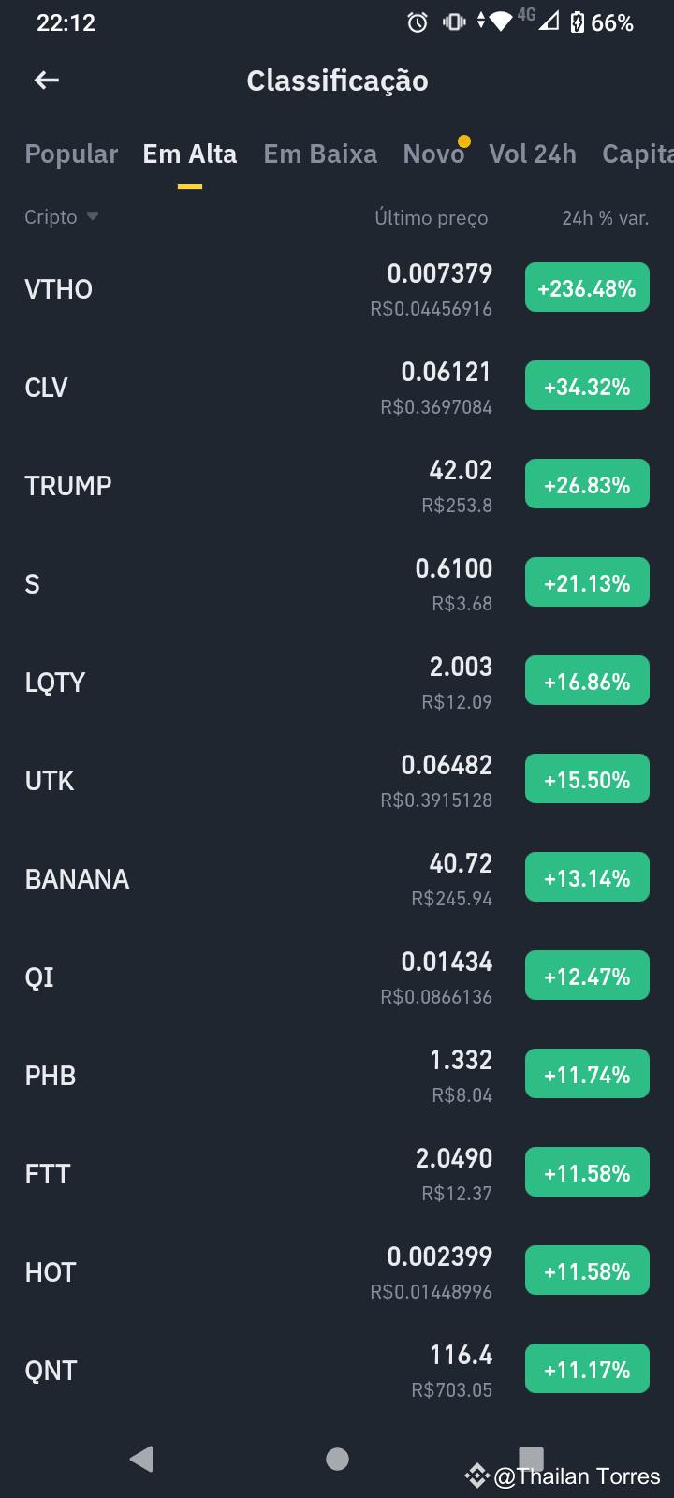Image resolution: width=674 pixels, height=1498 pixels.
Task: Tap the Android recent apps square
Action: 532,1457
